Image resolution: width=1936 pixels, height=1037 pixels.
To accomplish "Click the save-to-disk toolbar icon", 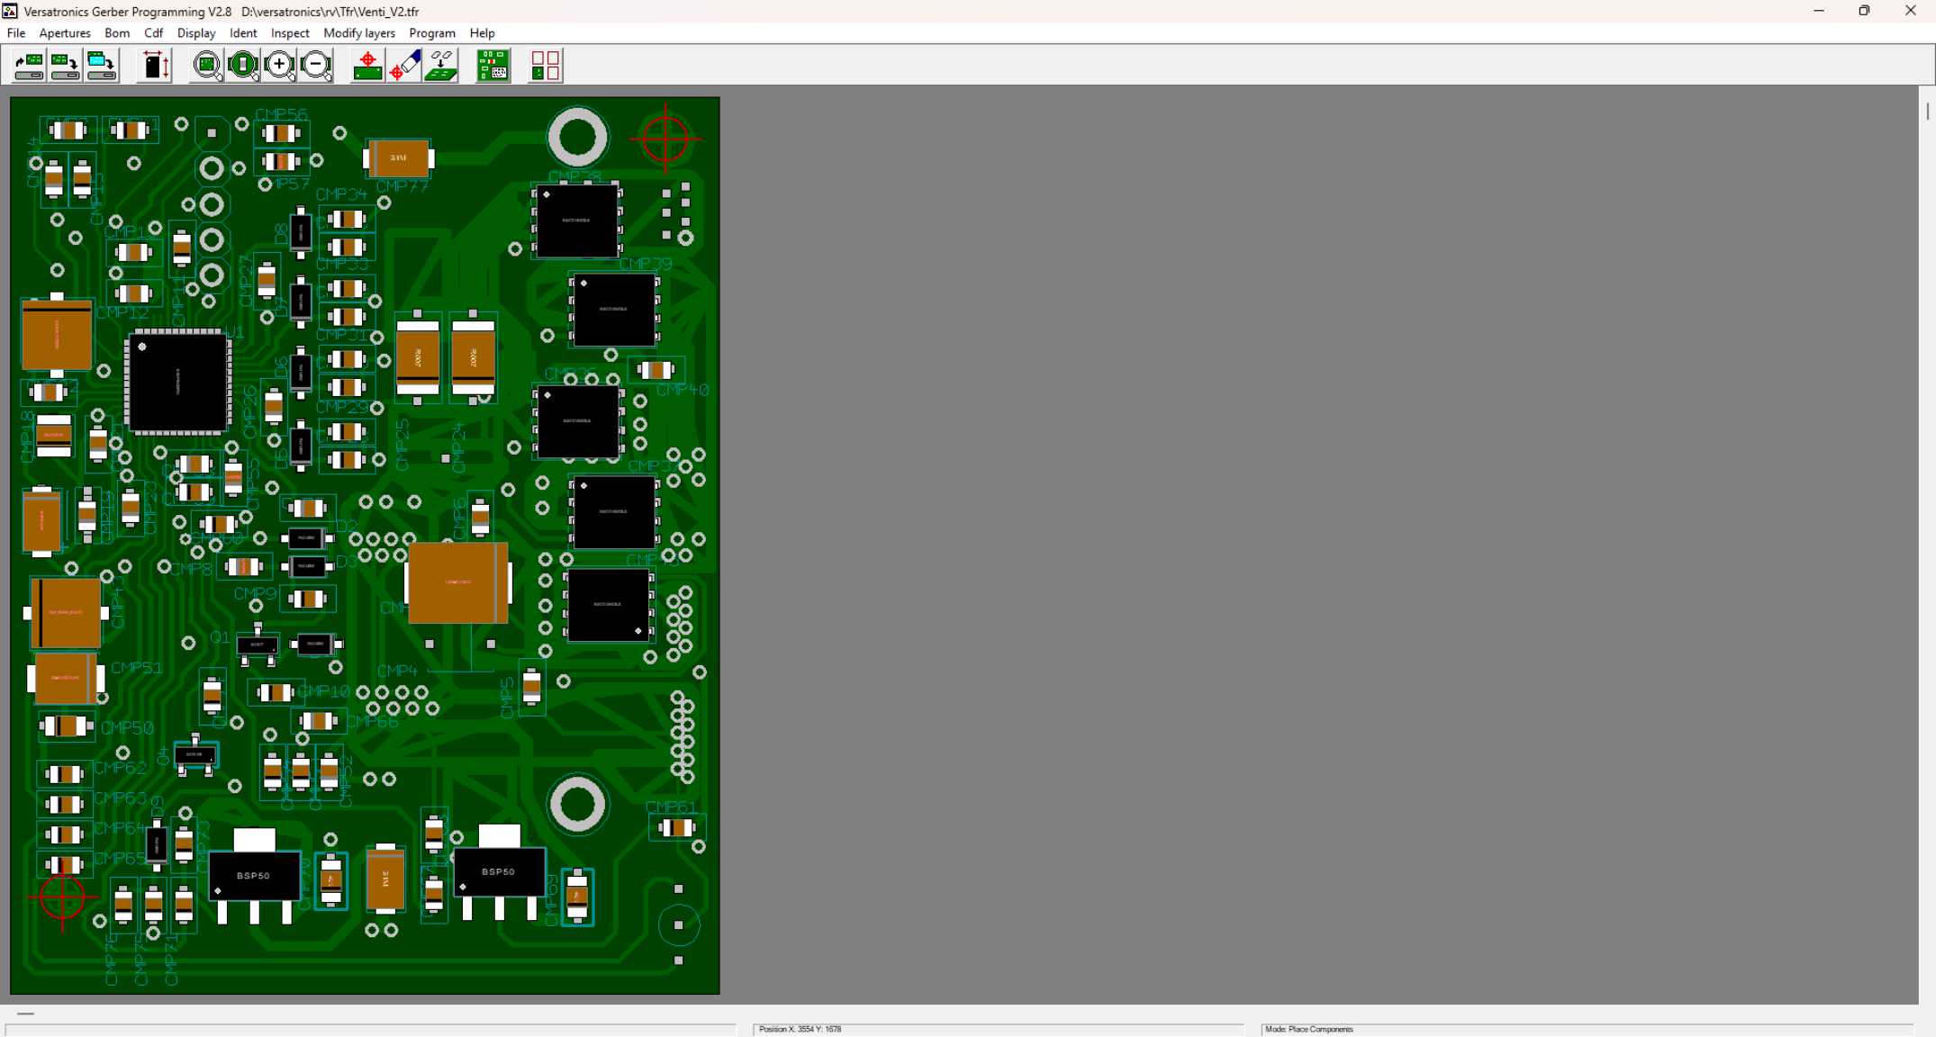I will (65, 66).
